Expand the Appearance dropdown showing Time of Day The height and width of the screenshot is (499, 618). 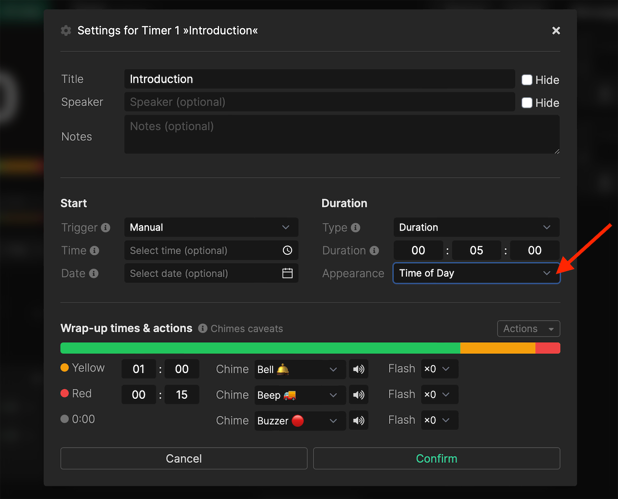(476, 273)
